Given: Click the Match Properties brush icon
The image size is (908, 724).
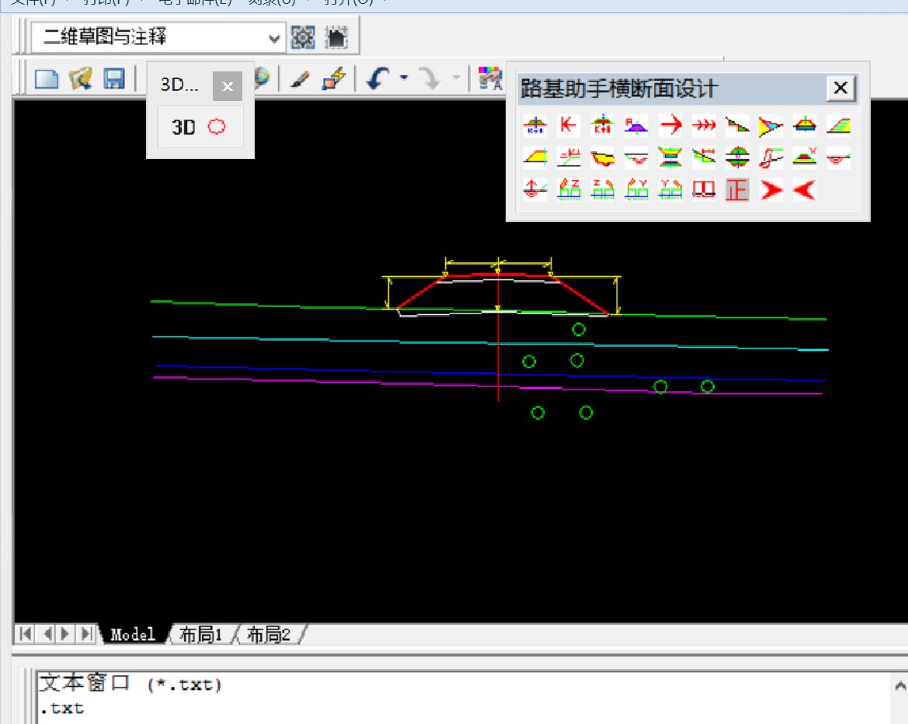Looking at the screenshot, I should pos(300,78).
